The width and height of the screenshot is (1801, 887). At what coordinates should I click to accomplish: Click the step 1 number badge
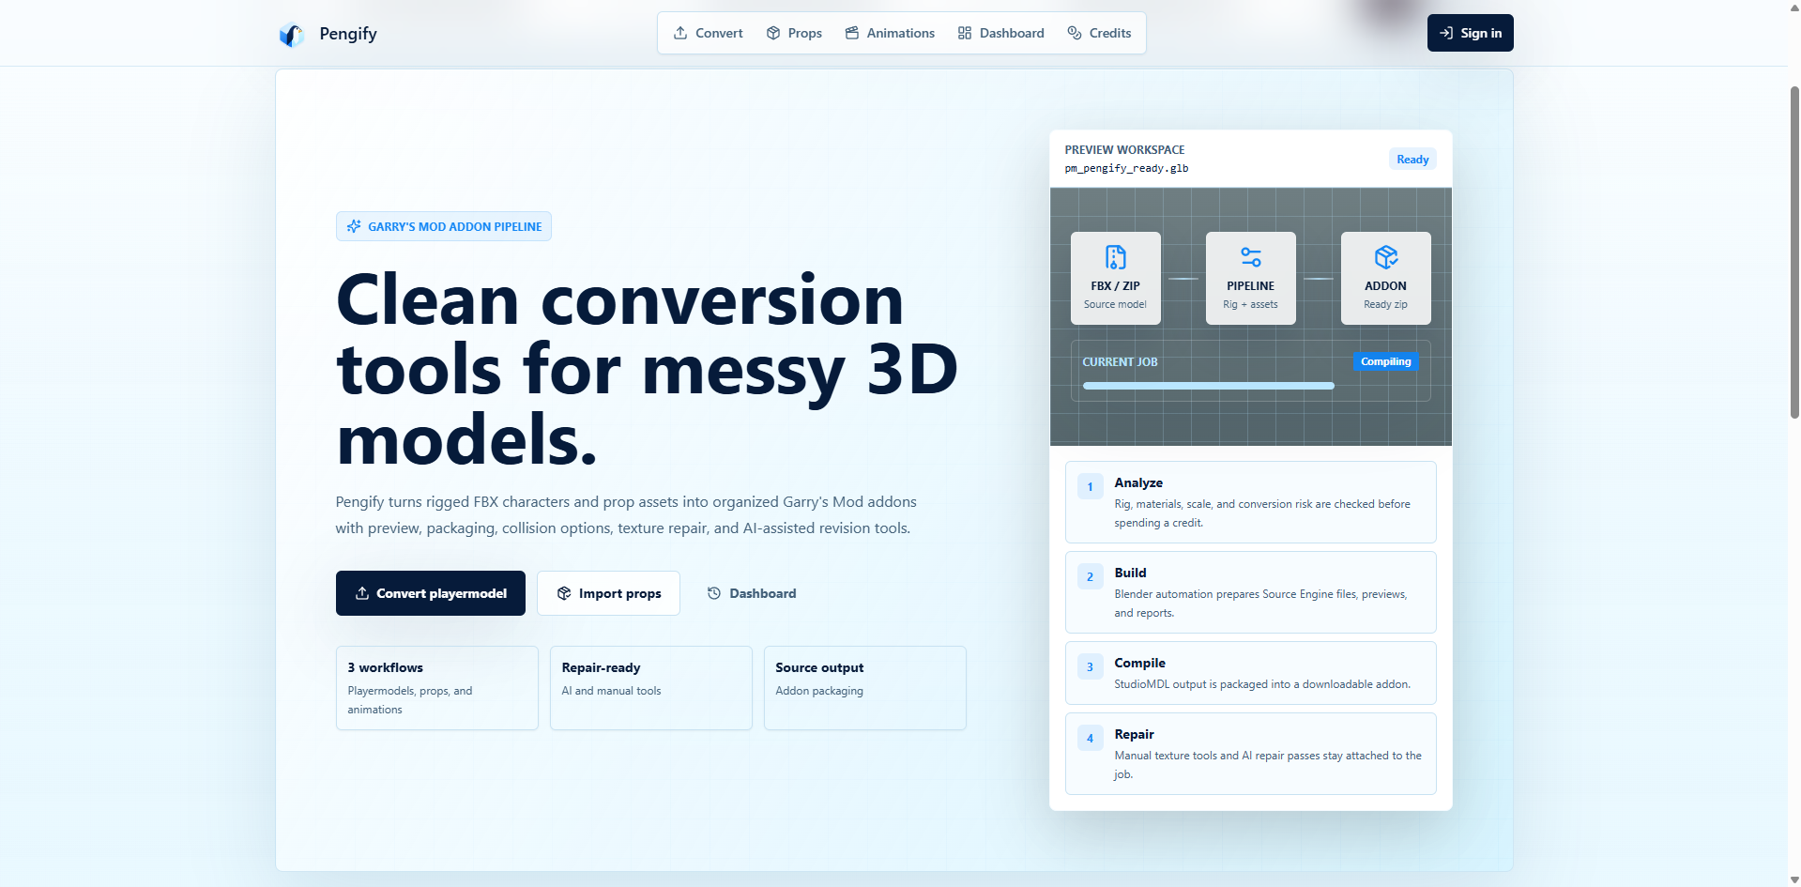point(1090,486)
